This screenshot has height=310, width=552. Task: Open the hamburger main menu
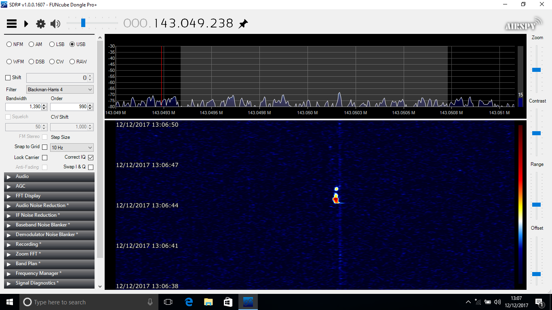click(12, 24)
